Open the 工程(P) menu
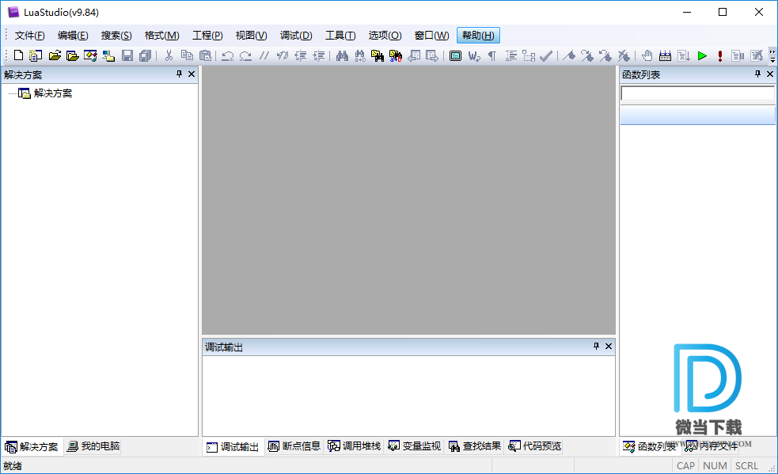Image resolution: width=778 pixels, height=474 pixels. 207,36
